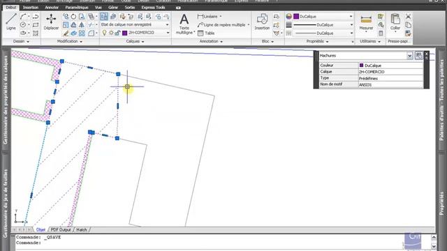The width and height of the screenshot is (447, 251).
Task: Click Couleur DuCalque swatch in Hachures panel
Action: (362, 66)
